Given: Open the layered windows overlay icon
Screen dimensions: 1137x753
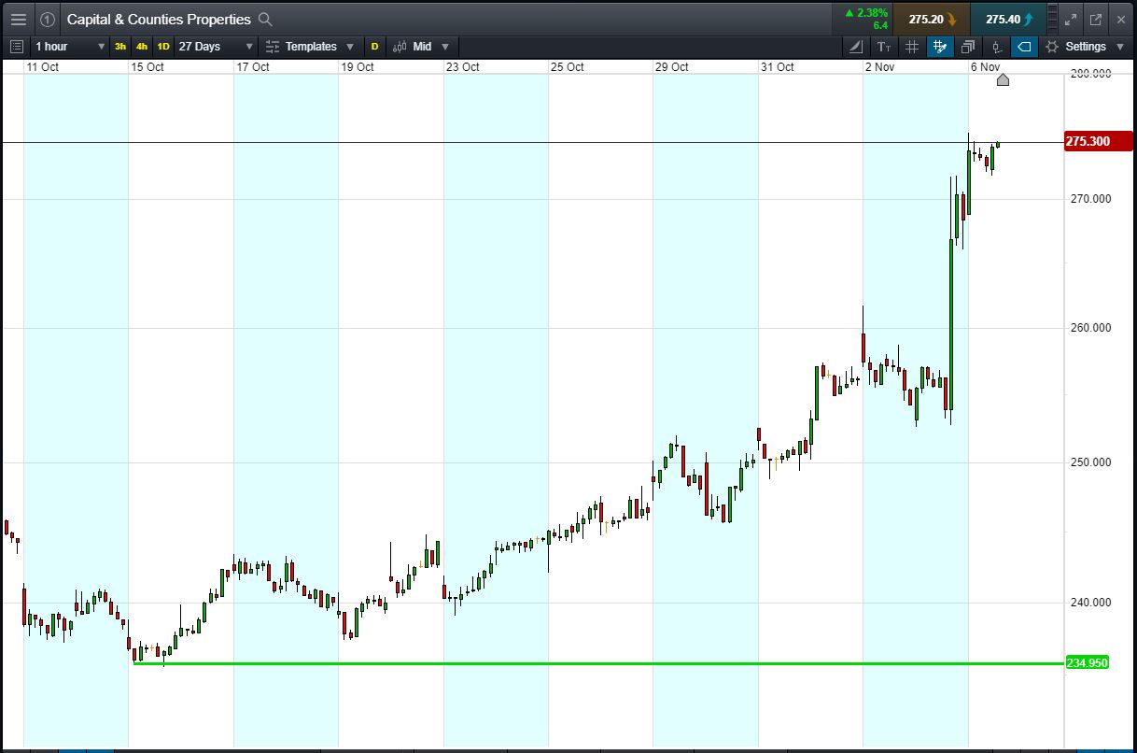Looking at the screenshot, I should pyautogui.click(x=968, y=46).
